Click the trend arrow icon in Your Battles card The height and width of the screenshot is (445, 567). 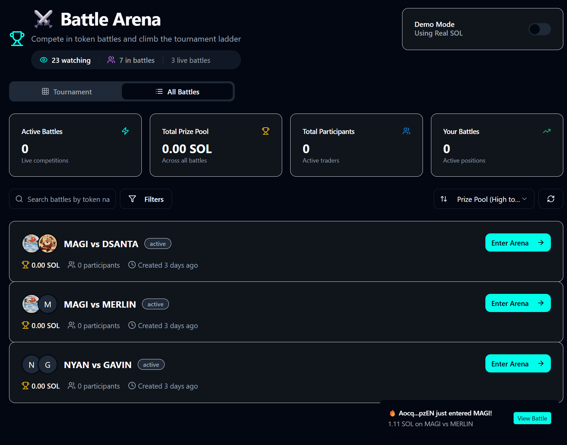point(547,131)
